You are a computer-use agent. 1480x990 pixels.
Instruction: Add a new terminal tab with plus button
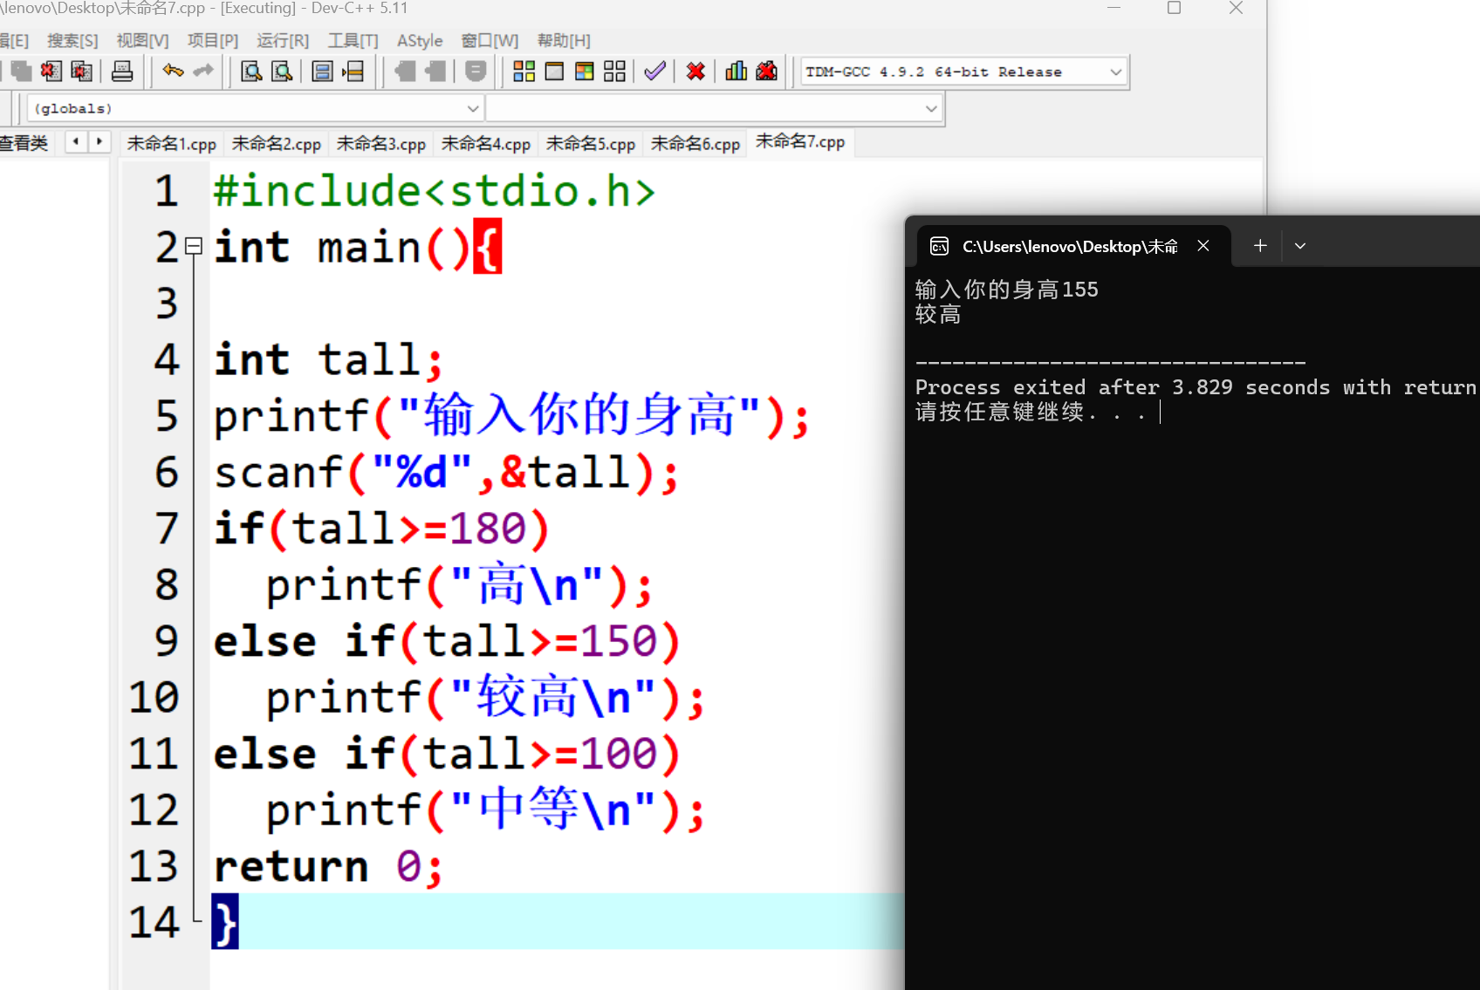click(1260, 246)
